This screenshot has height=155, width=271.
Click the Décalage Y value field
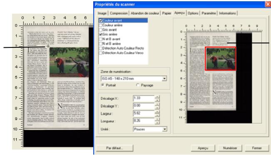144,106
